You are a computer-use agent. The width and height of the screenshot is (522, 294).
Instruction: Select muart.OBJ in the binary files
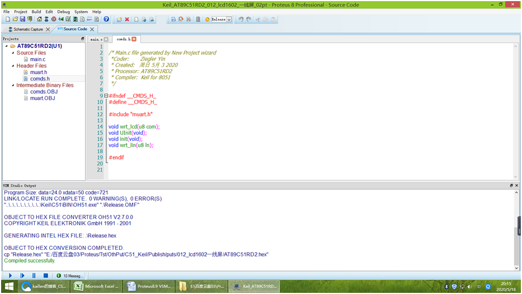pyautogui.click(x=42, y=98)
